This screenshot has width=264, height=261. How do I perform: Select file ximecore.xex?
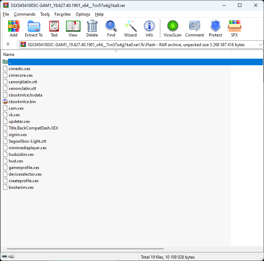click(x=20, y=75)
